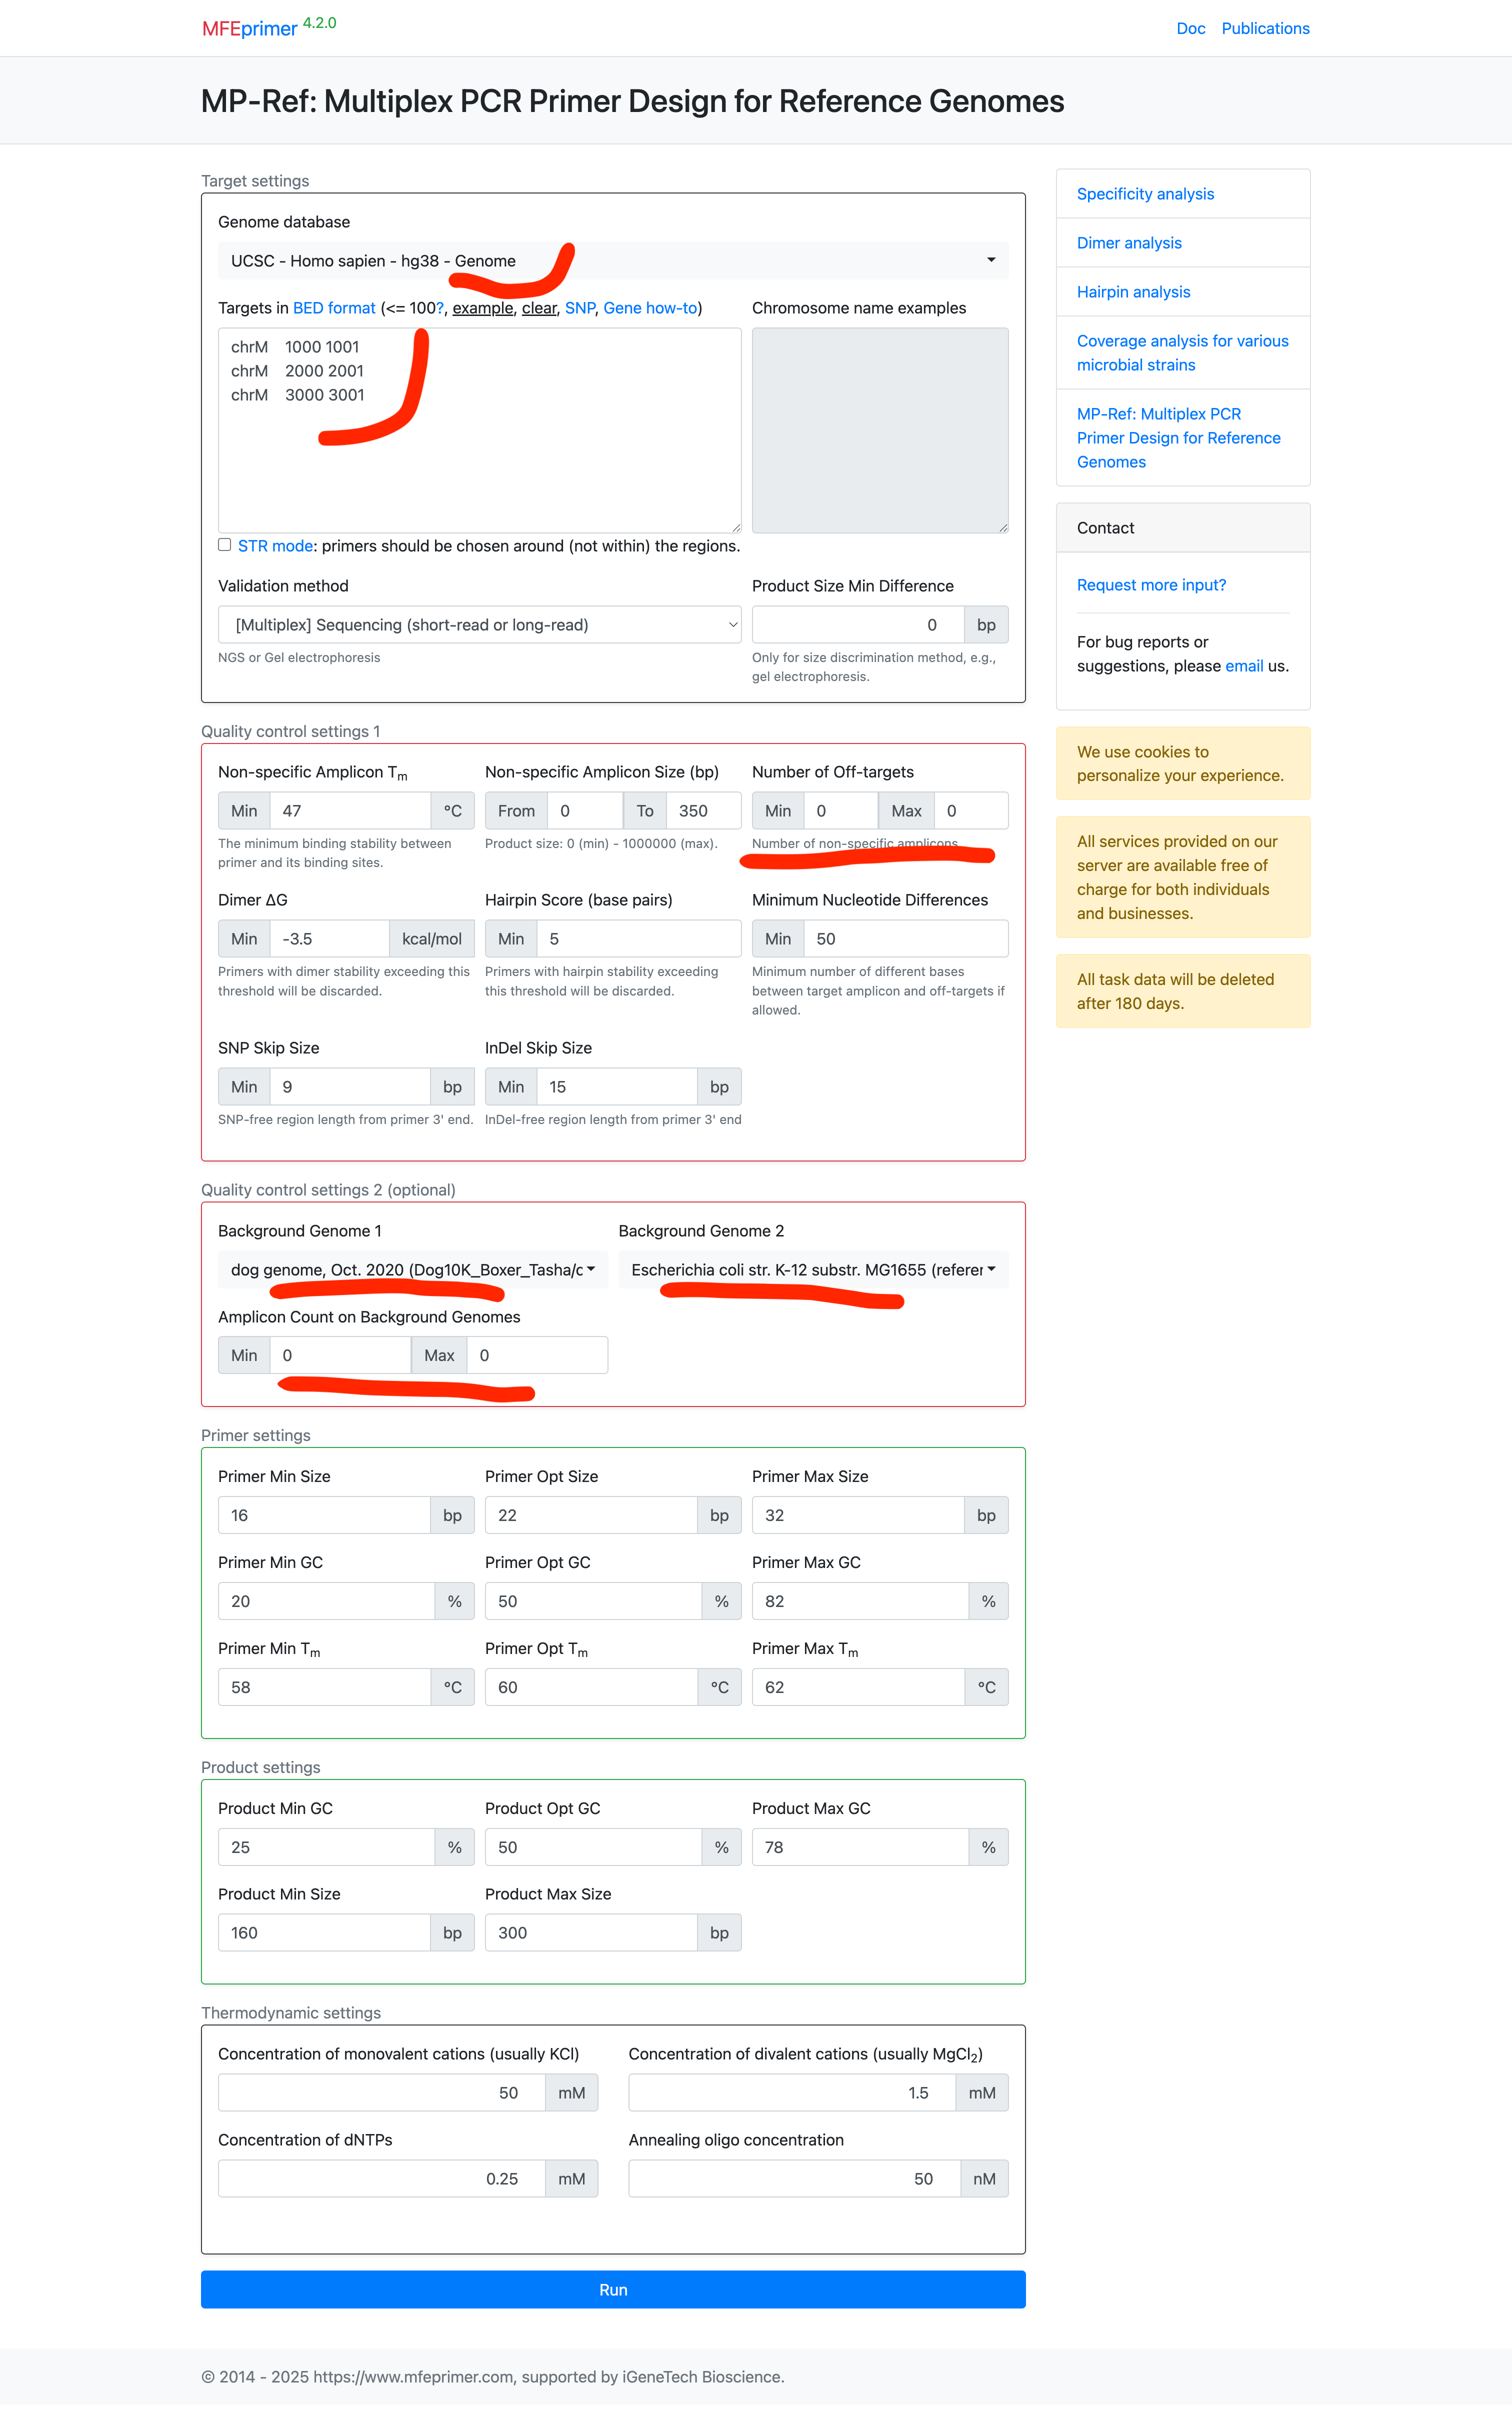This screenshot has height=2414, width=1512.
Task: Open the Doc page
Action: 1190,28
